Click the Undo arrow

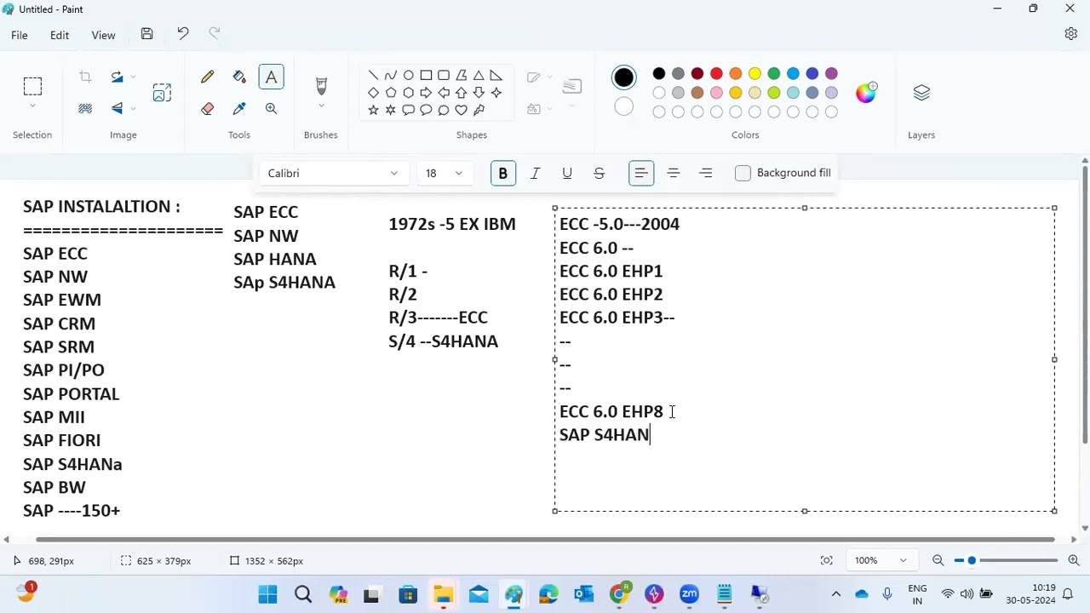tap(182, 34)
